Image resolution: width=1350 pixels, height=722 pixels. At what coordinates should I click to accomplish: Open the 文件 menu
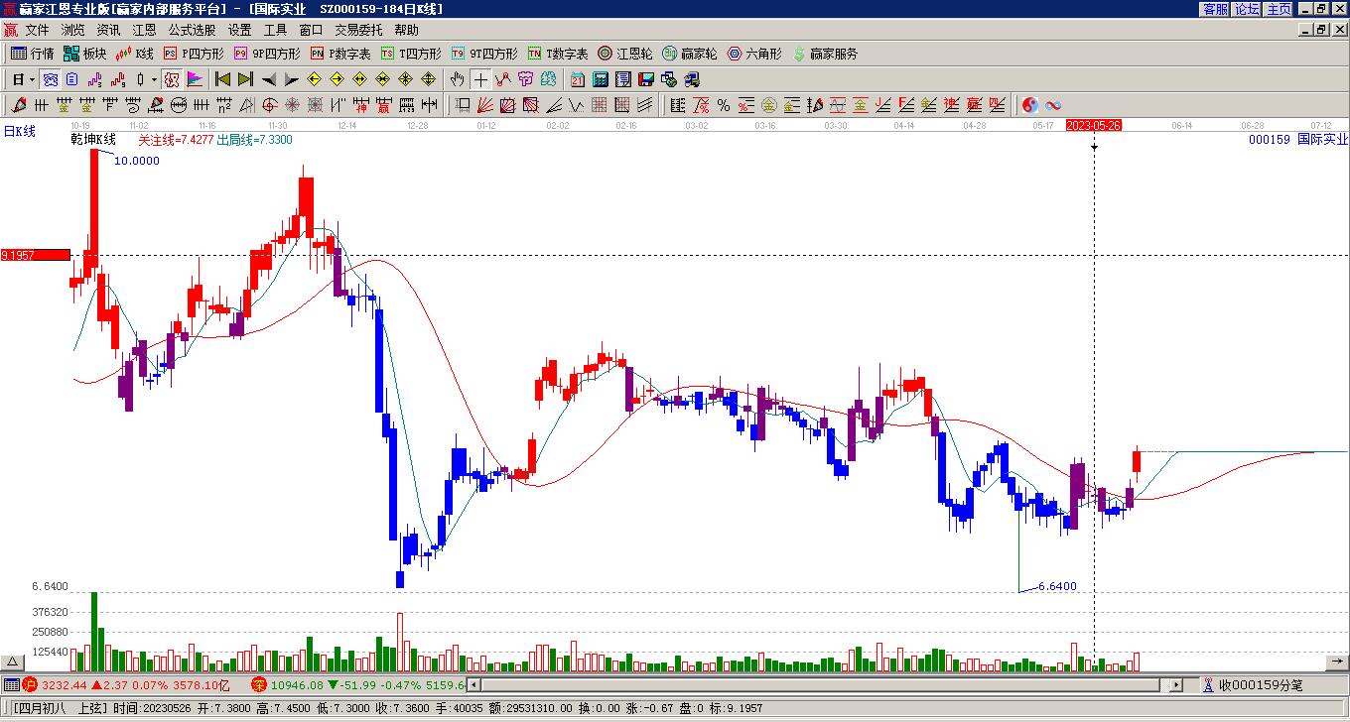click(x=37, y=31)
